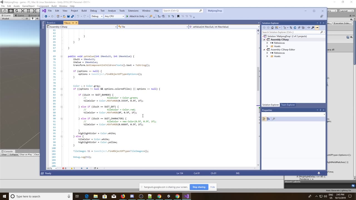Image resolution: width=356 pixels, height=200 pixels.
Task: Open the File menu in Visual Studio
Action: (x=50, y=11)
